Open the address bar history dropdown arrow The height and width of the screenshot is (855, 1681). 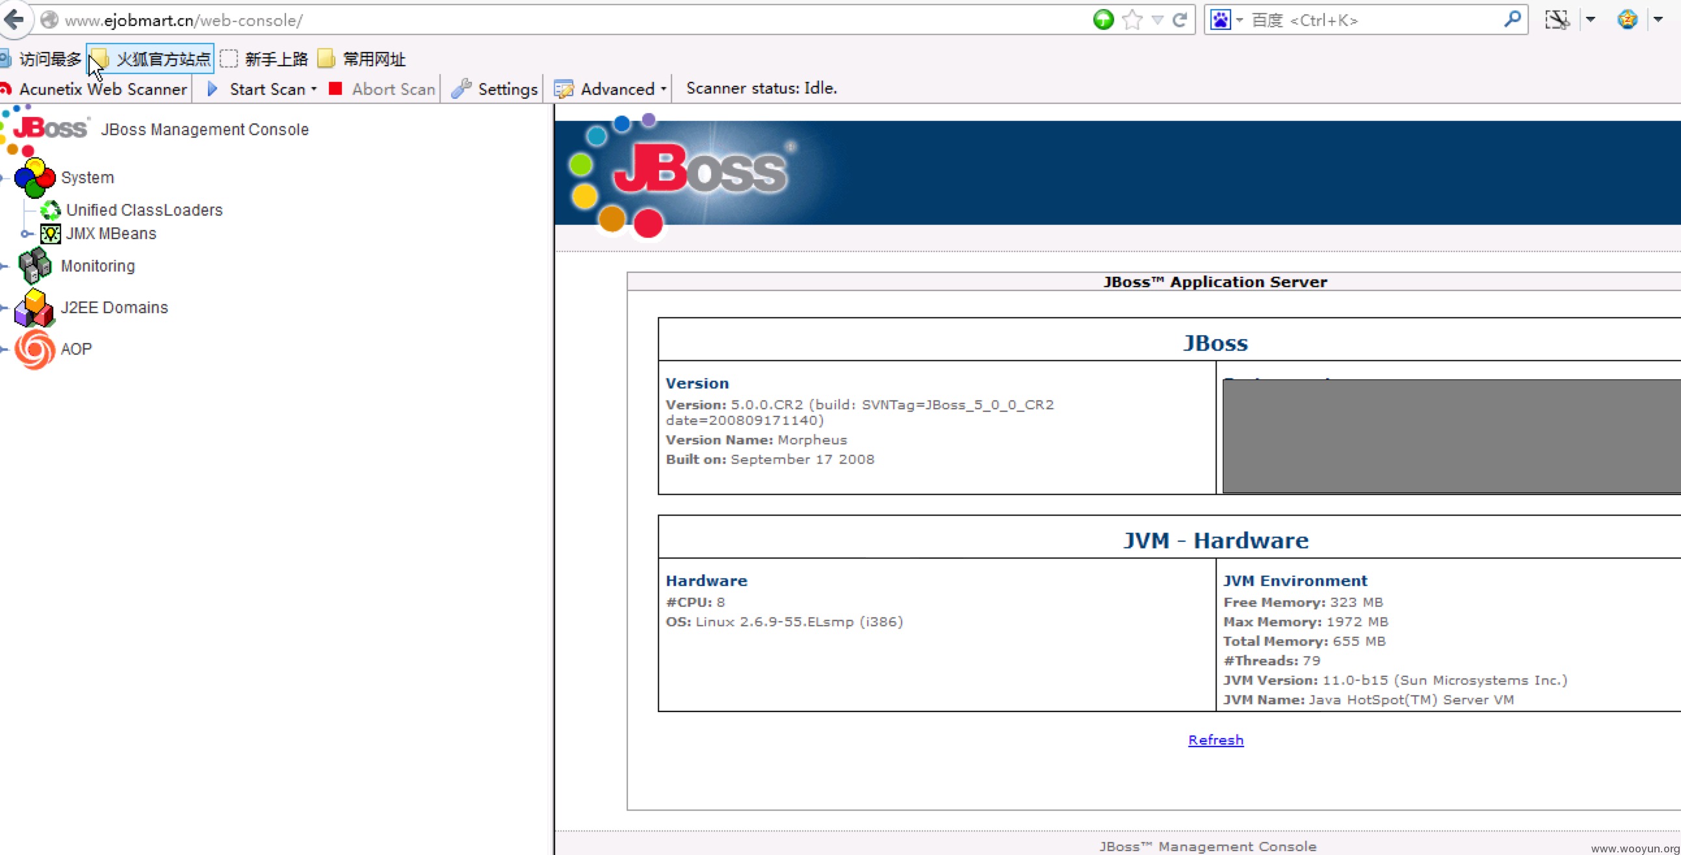[1158, 20]
